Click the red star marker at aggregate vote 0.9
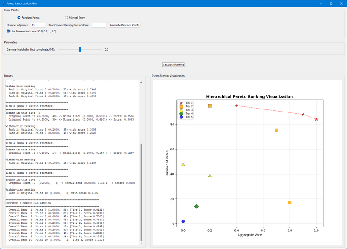The image size is (347, 249). click(303, 115)
